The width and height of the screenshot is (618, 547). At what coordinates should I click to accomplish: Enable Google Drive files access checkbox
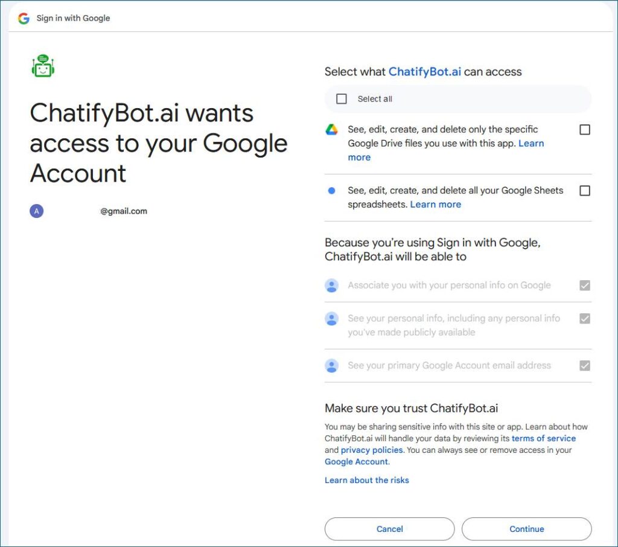(x=584, y=130)
